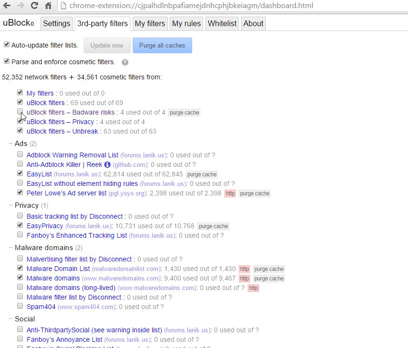Collapse the Malware domains section
Image resolution: width=408 pixels, height=348 pixels.
10,248
